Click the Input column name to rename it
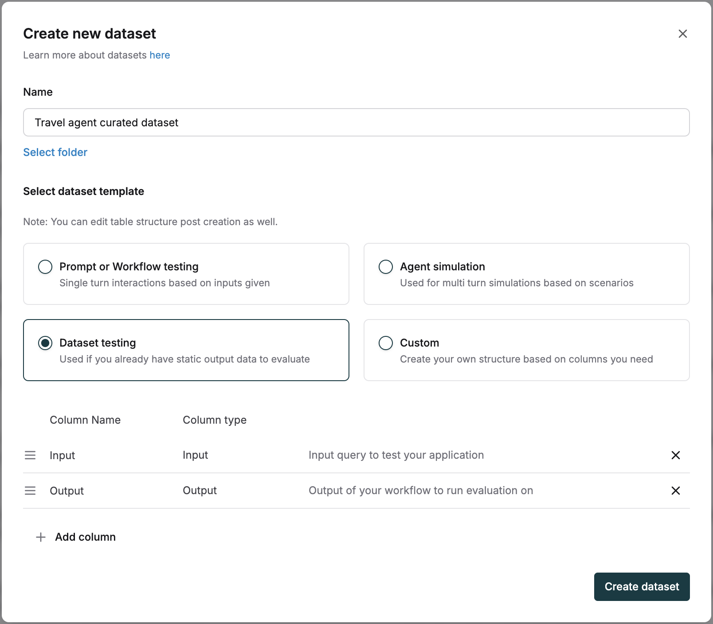The width and height of the screenshot is (713, 624). [62, 455]
